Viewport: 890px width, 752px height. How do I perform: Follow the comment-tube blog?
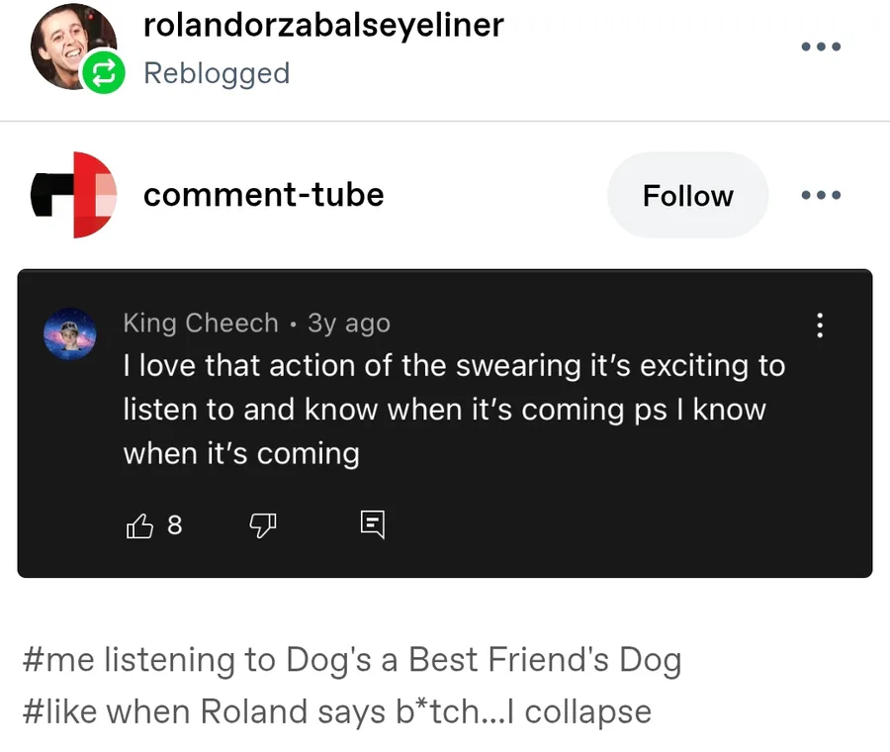pyautogui.click(x=687, y=195)
